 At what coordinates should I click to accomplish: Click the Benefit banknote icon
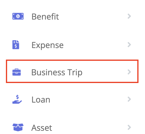tap(18, 16)
